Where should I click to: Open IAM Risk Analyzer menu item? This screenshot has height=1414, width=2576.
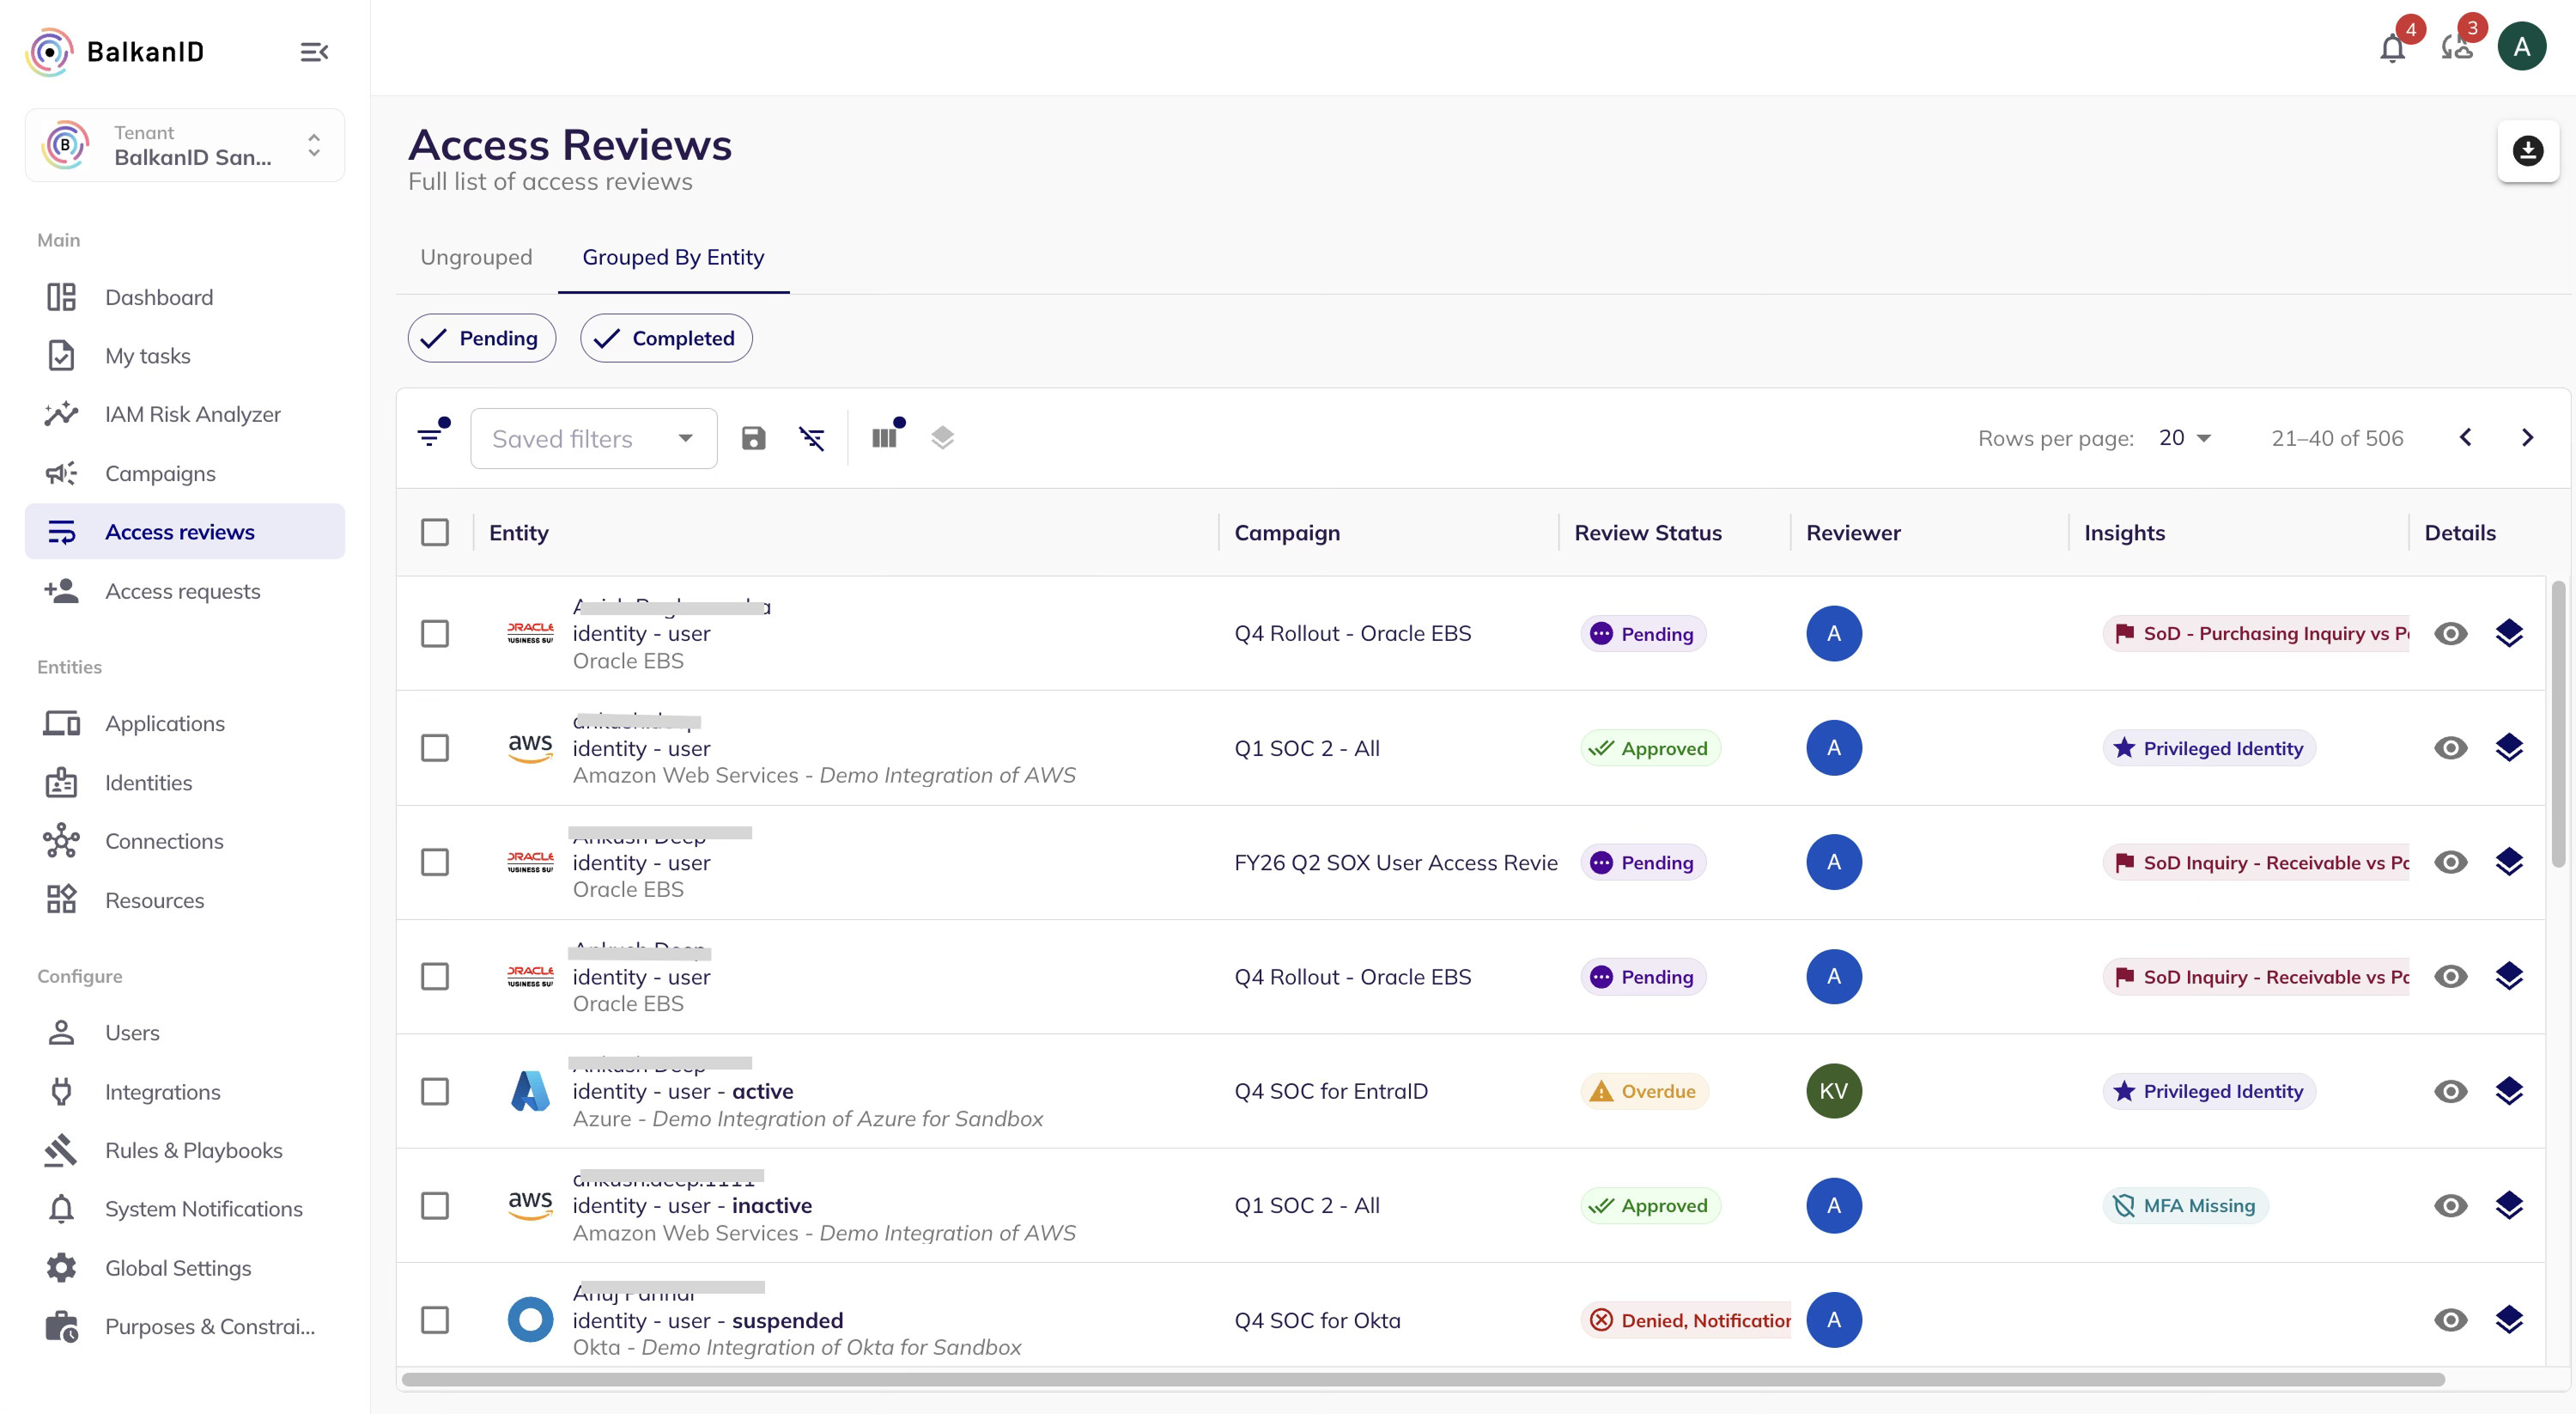192,414
